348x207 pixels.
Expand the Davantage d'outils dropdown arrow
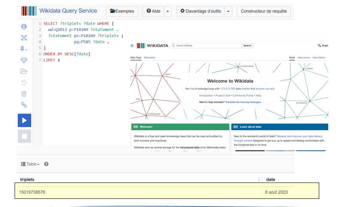tap(229, 11)
